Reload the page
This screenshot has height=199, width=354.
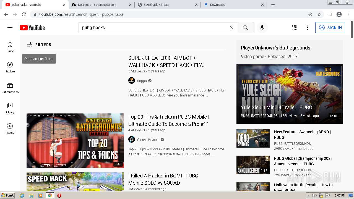point(24,14)
